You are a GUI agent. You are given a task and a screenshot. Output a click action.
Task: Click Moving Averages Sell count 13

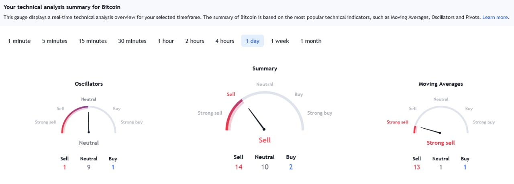[x=416, y=167]
